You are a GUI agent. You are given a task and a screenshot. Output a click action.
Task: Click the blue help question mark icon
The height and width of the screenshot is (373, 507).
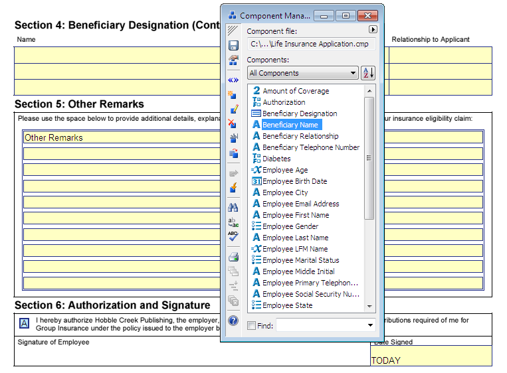coord(233,321)
